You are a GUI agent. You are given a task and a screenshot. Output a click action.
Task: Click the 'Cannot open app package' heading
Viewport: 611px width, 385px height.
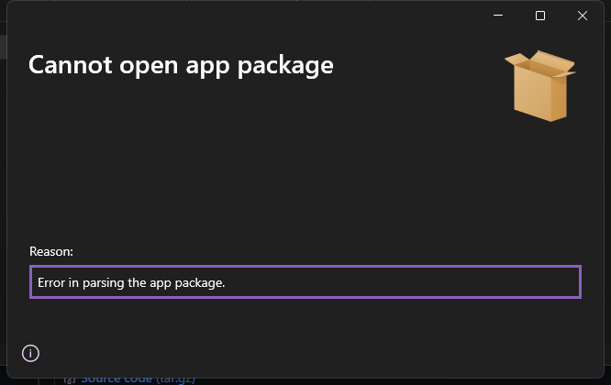click(181, 65)
